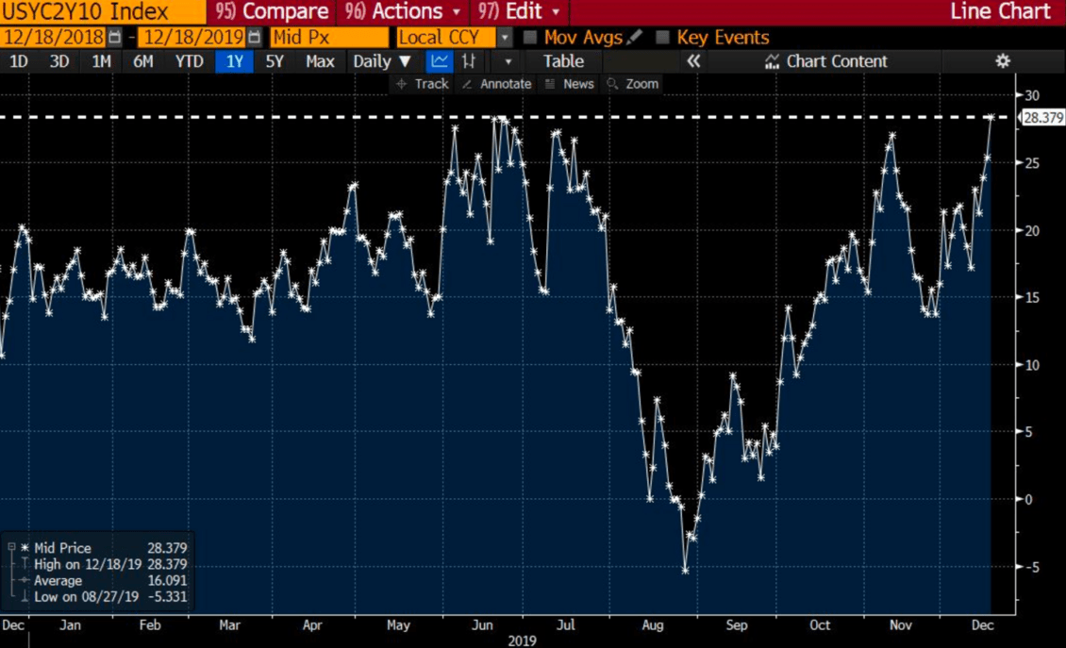Viewport: 1066px width, 648px height.
Task: Open the 97) Edit dropdown menu
Action: [x=520, y=11]
